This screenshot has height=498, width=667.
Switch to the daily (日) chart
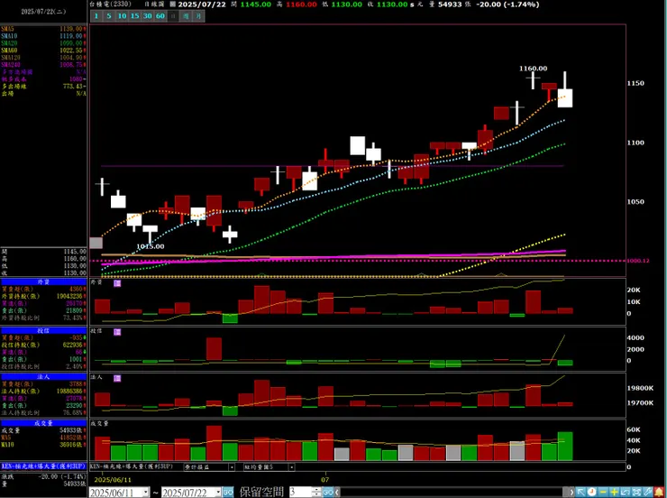(173, 16)
